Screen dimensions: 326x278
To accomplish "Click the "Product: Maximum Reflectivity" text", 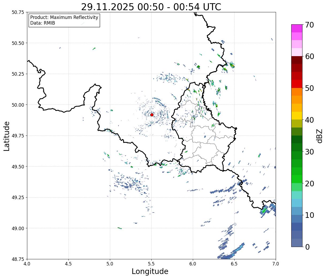I will pyautogui.click(x=64, y=17).
